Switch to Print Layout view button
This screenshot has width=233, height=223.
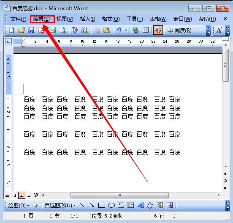[x=22, y=195]
